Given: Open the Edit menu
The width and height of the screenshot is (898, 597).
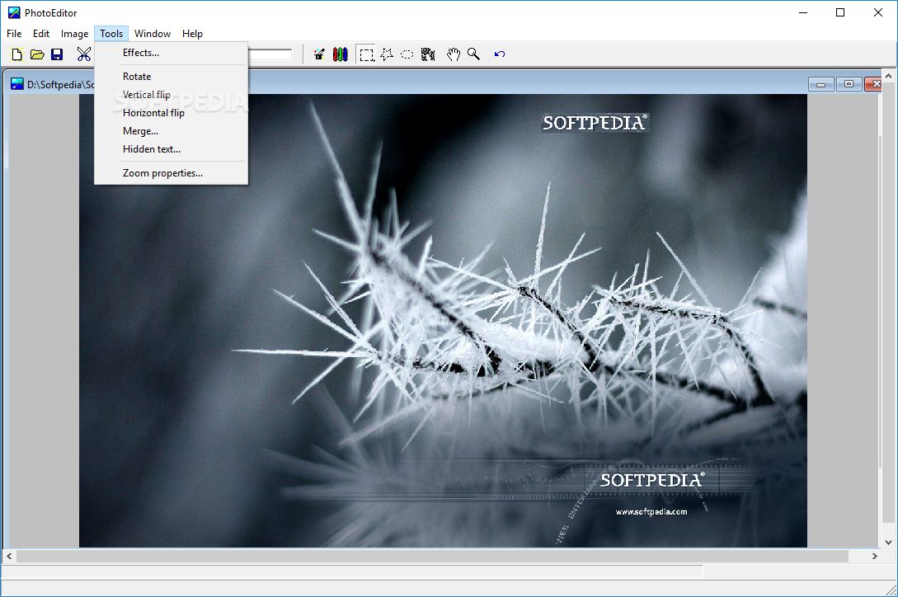Looking at the screenshot, I should [x=41, y=34].
